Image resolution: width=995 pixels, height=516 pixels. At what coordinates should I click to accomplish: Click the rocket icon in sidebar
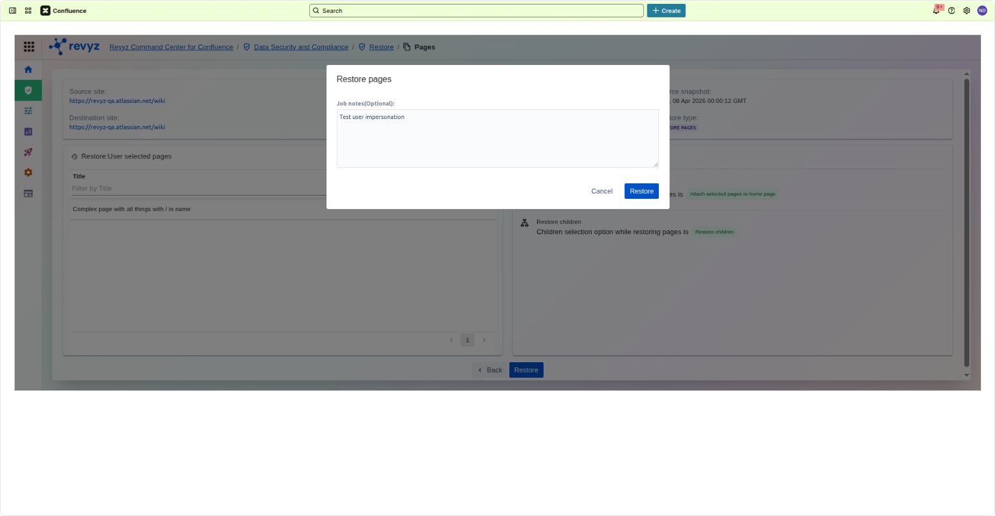click(28, 152)
